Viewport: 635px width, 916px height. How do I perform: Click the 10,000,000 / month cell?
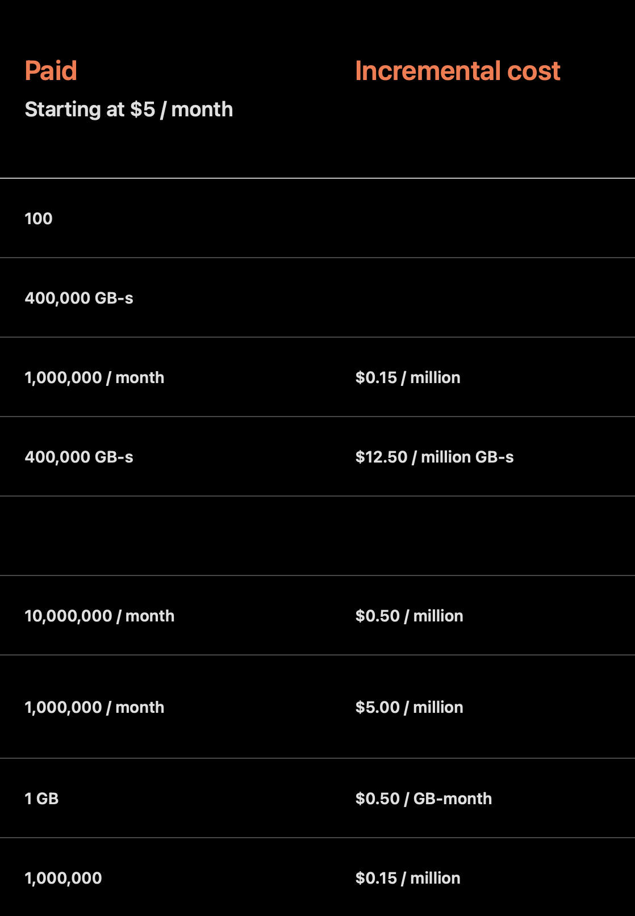click(99, 616)
